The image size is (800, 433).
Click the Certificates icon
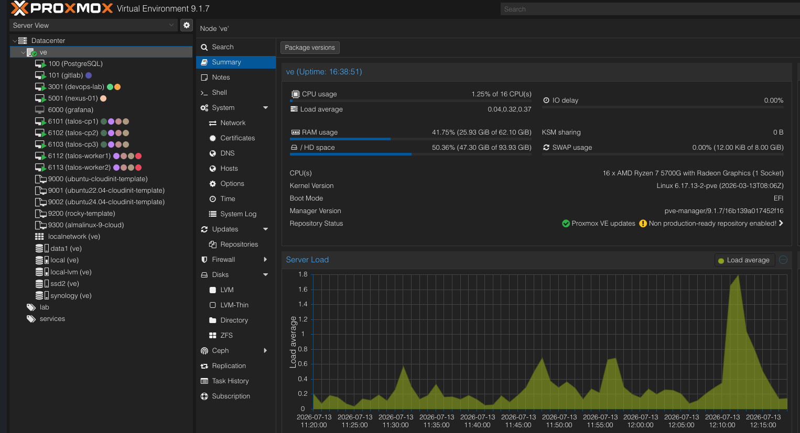(213, 138)
